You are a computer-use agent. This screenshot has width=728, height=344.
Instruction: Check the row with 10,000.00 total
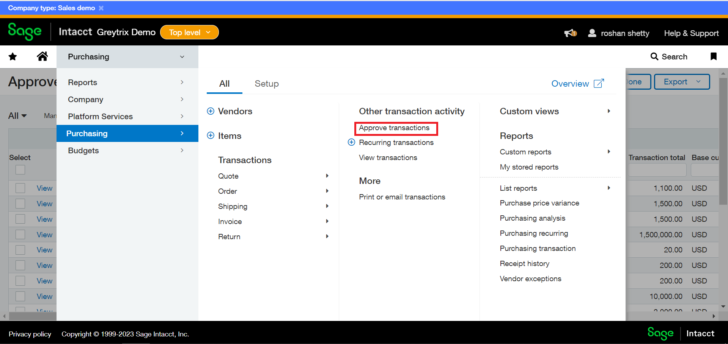point(20,296)
